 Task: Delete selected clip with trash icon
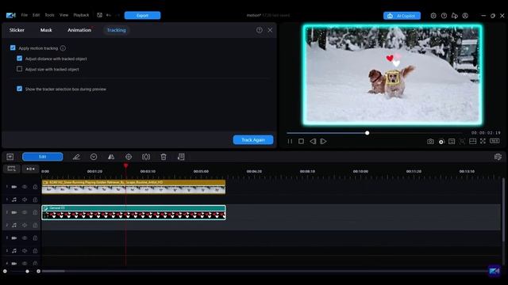[164, 157]
